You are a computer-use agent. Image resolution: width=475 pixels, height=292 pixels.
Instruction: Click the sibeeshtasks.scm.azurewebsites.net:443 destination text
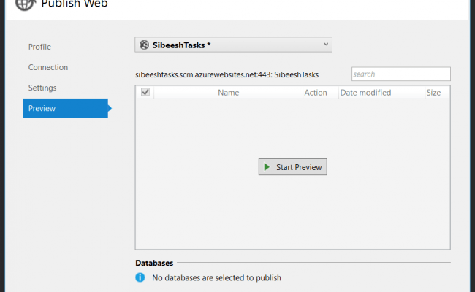(227, 74)
